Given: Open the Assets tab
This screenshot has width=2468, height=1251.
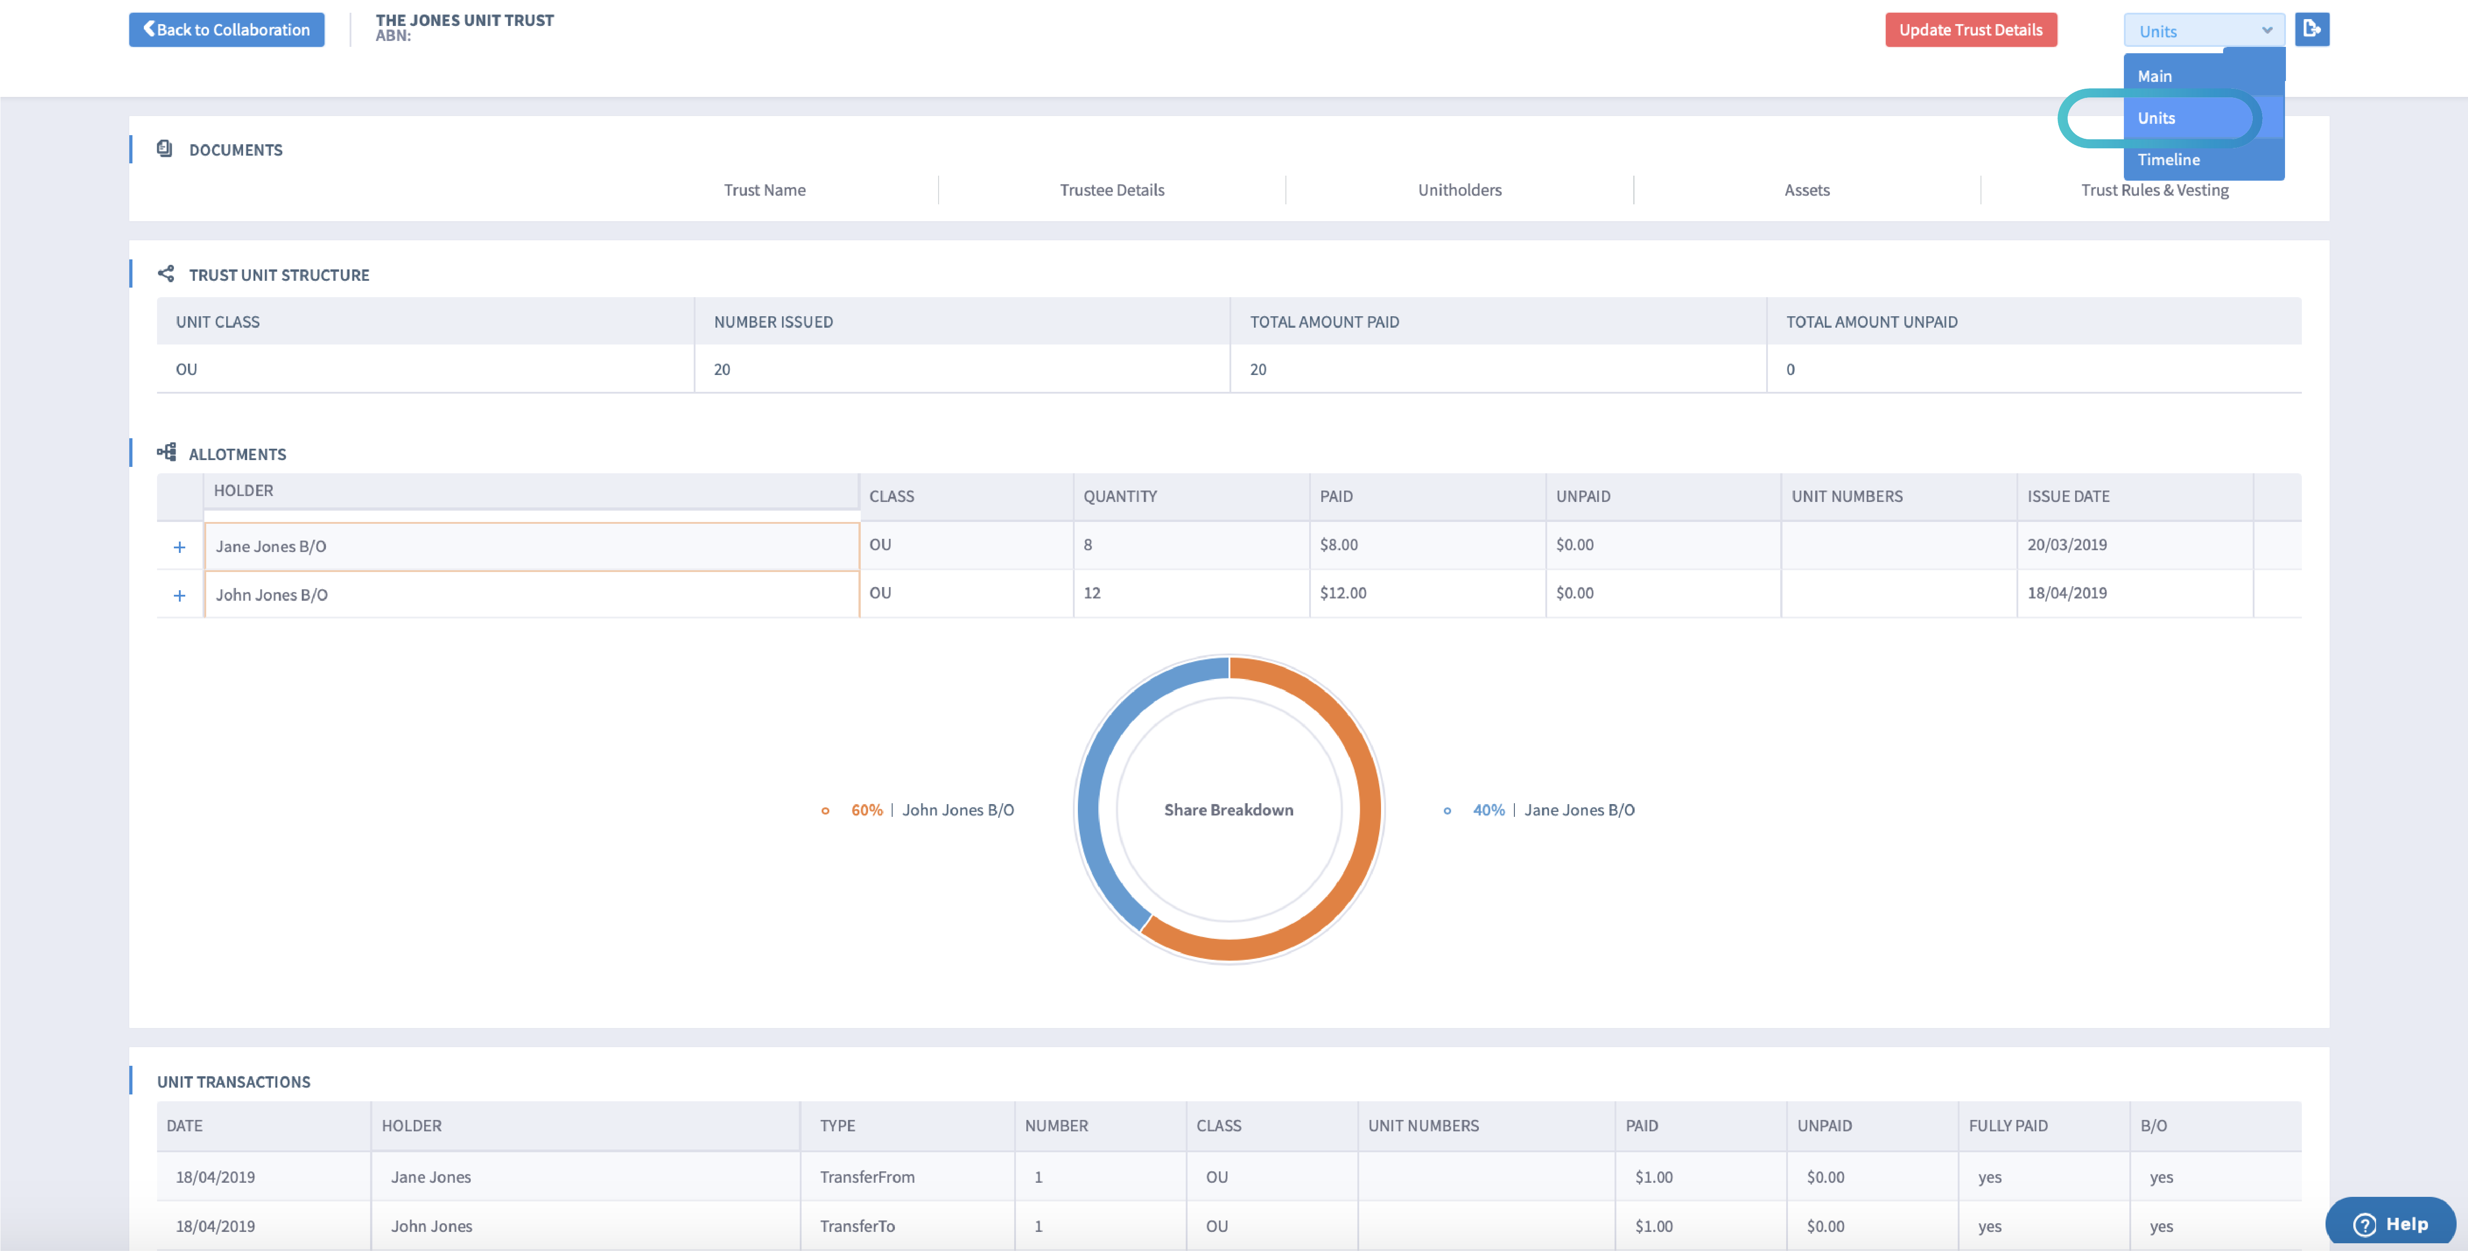Looking at the screenshot, I should coord(1807,190).
